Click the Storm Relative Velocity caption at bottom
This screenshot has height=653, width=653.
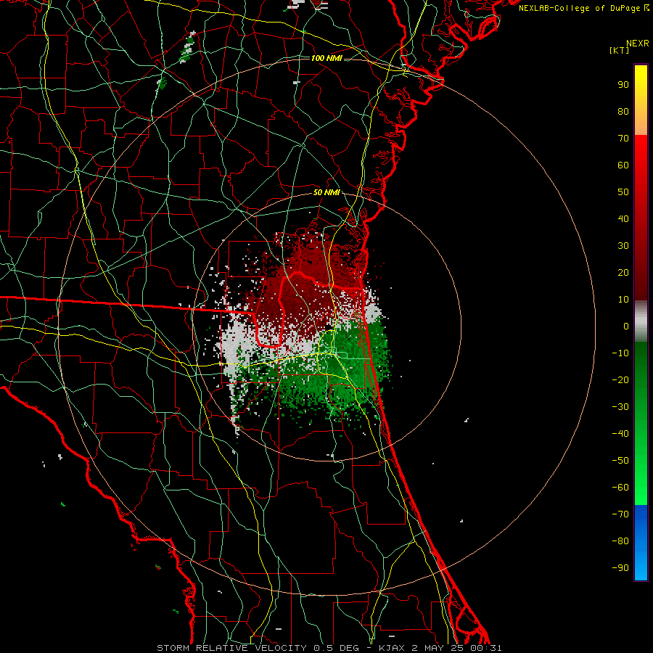coord(329,648)
